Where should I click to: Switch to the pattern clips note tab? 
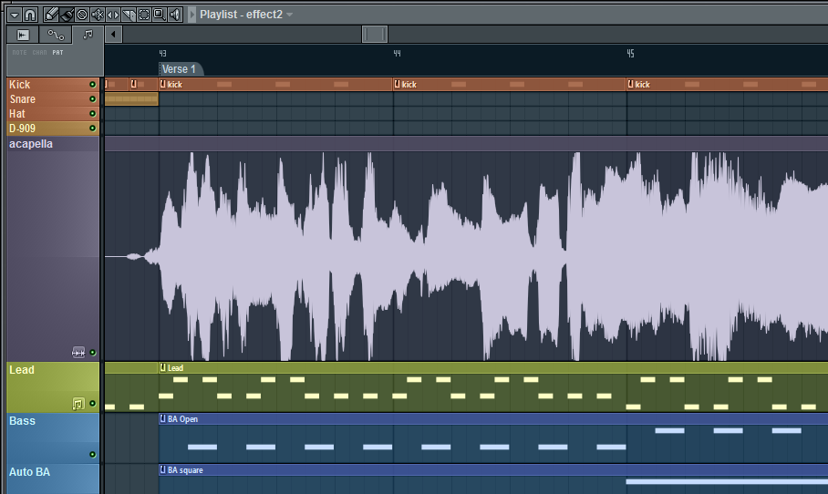pos(88,35)
